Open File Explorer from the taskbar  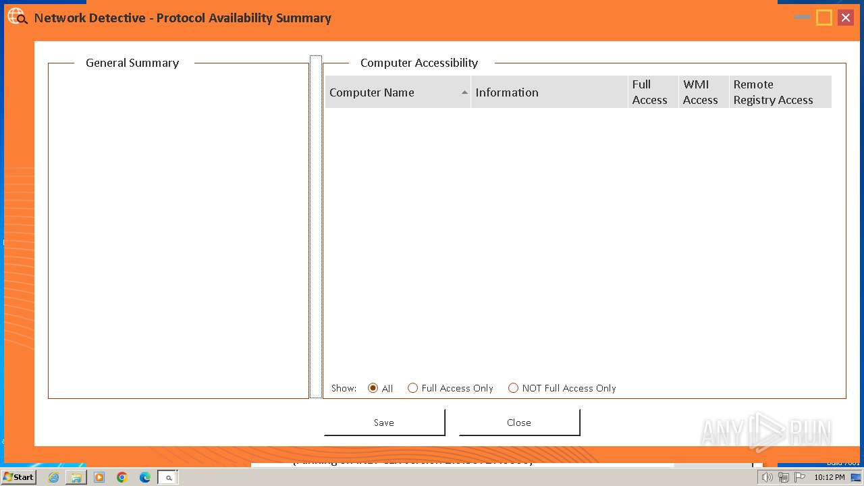click(x=76, y=477)
